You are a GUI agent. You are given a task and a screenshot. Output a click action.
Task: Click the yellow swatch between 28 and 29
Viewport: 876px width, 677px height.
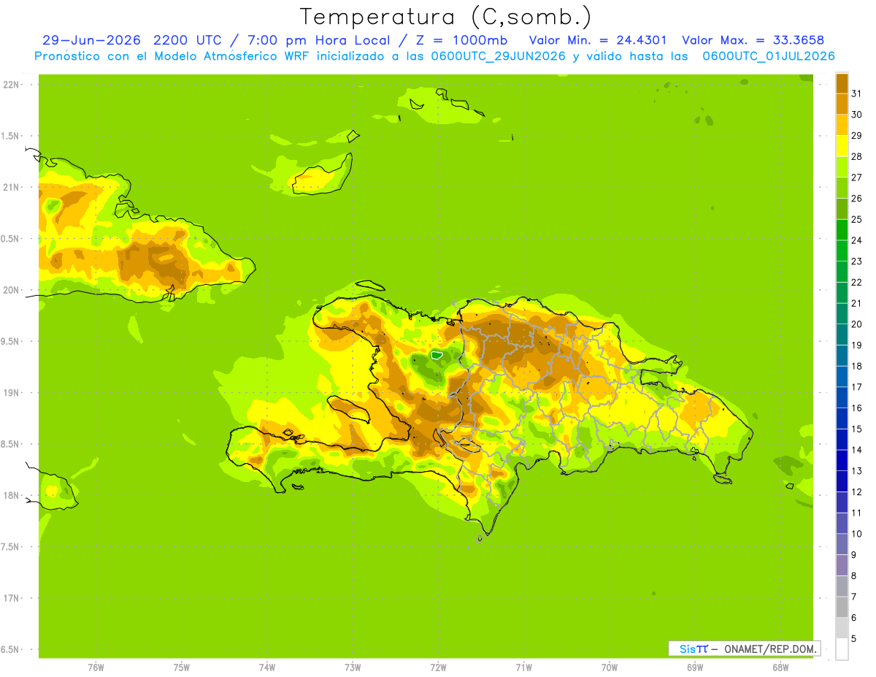(x=842, y=145)
